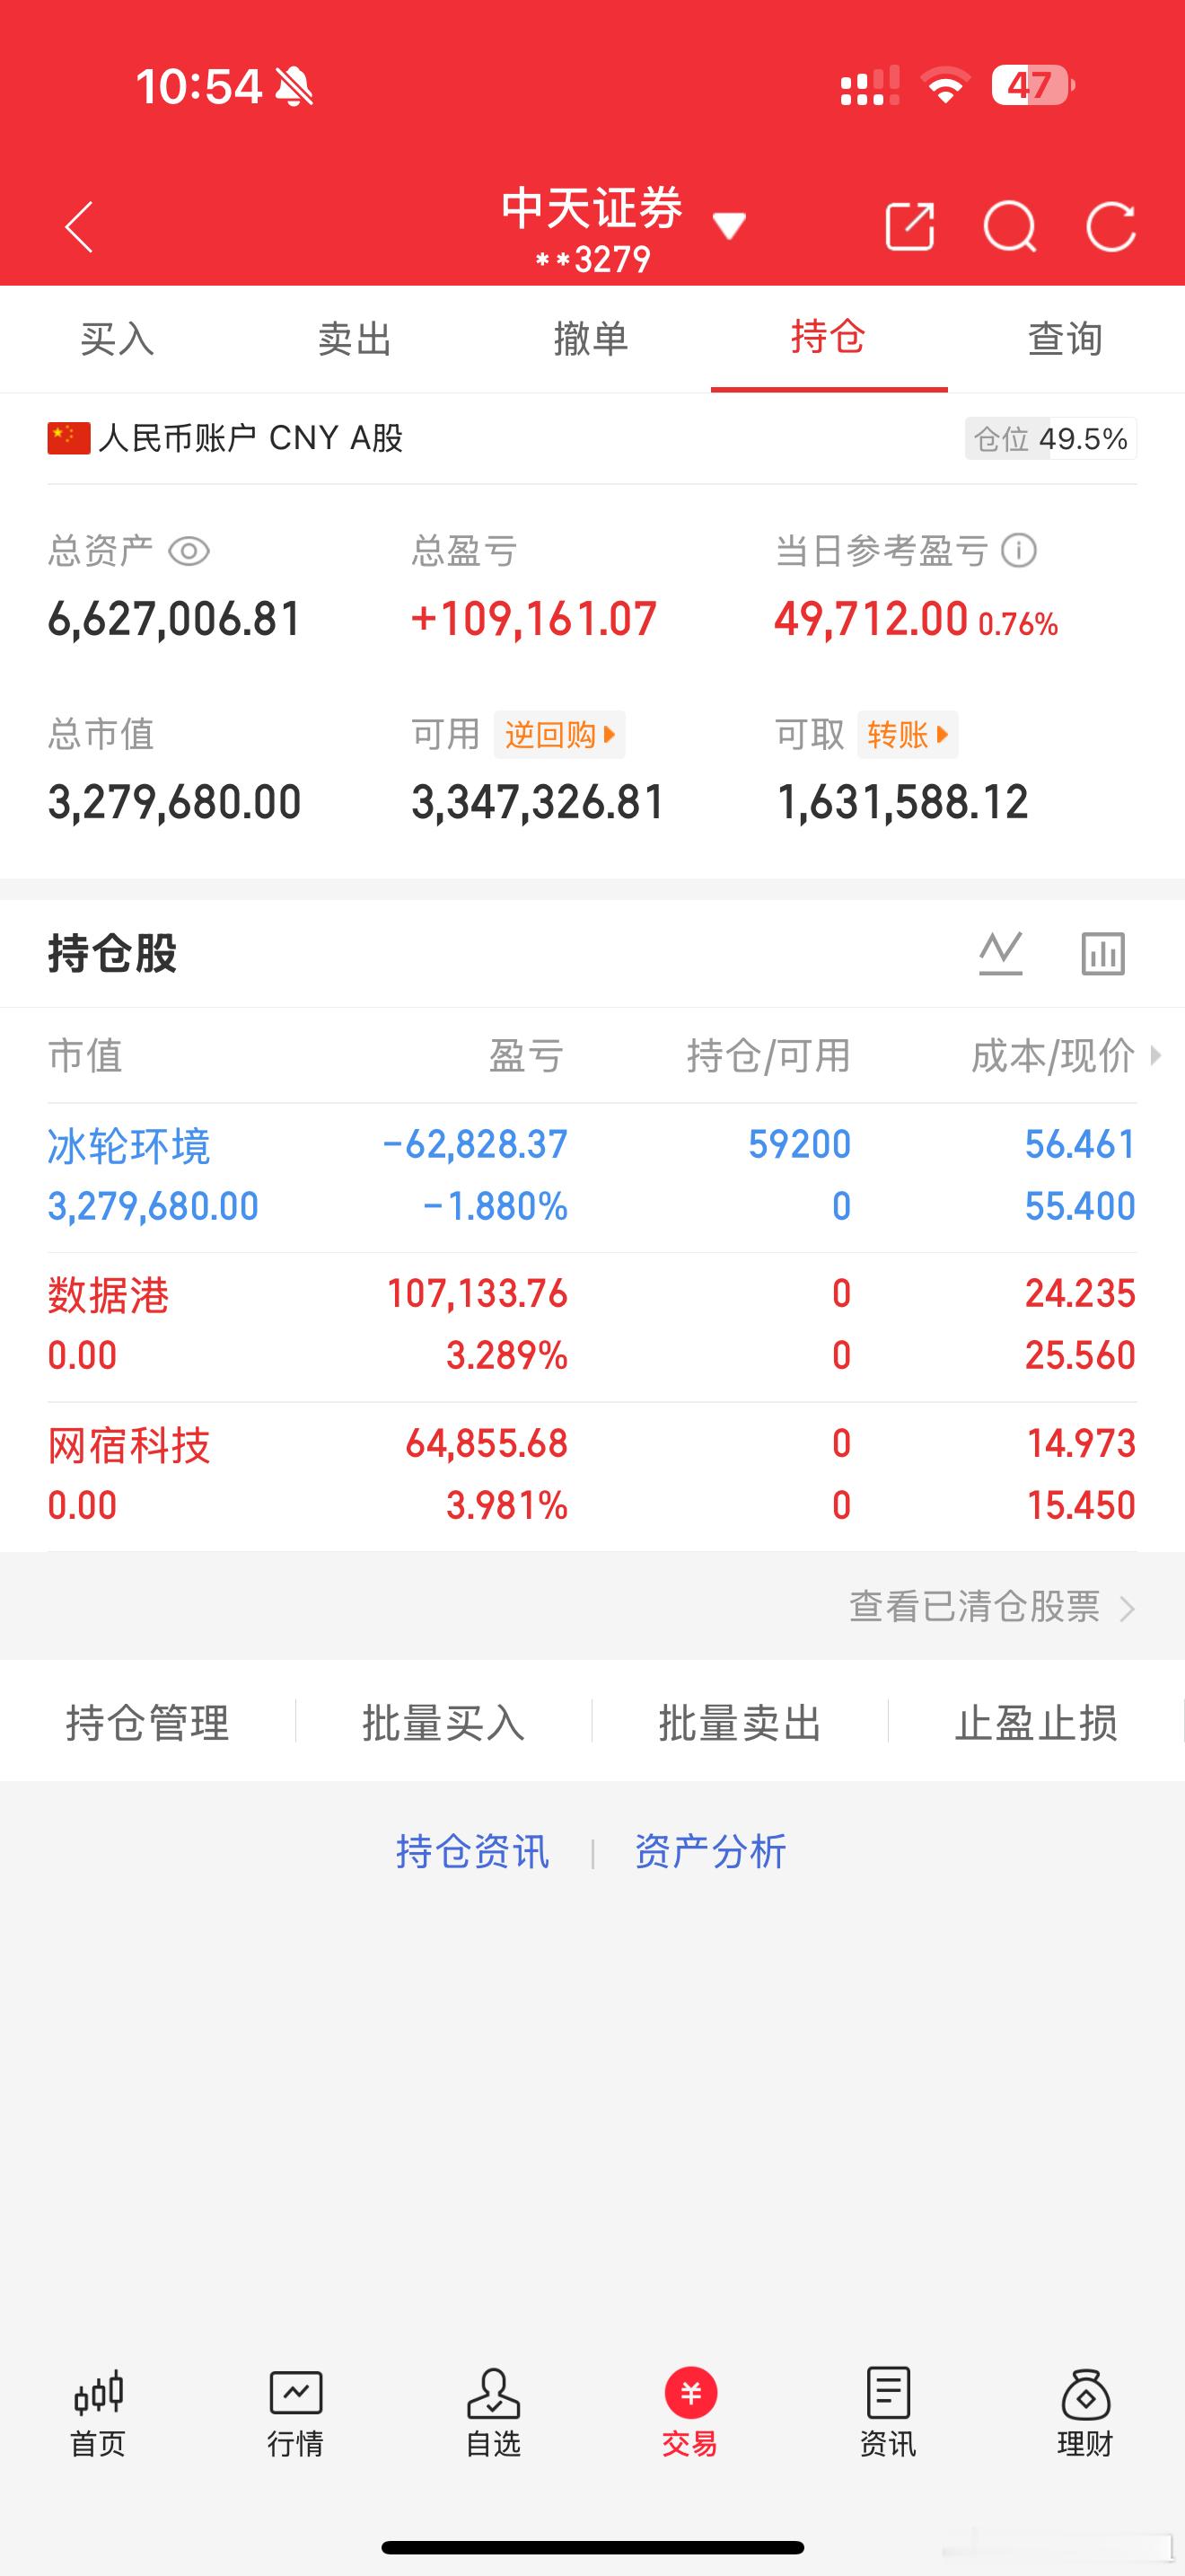
Task: Open 持仓管理
Action: 148,1723
